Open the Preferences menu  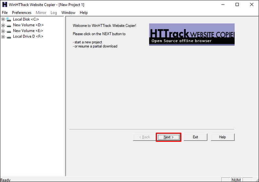pos(22,13)
